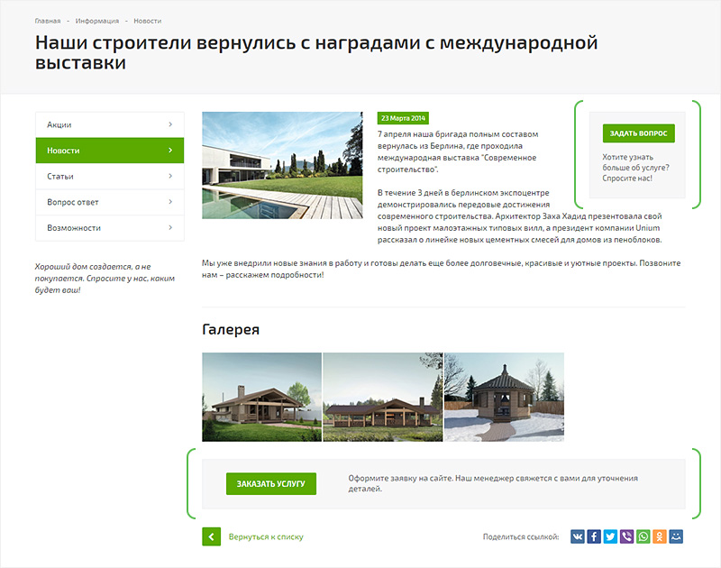Click the Возможности row chevron

point(169,228)
